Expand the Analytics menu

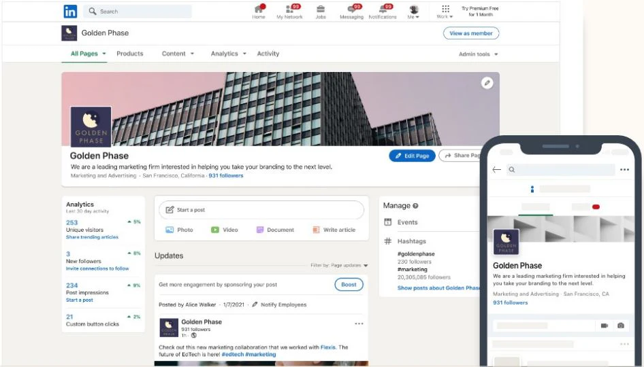[x=228, y=54]
